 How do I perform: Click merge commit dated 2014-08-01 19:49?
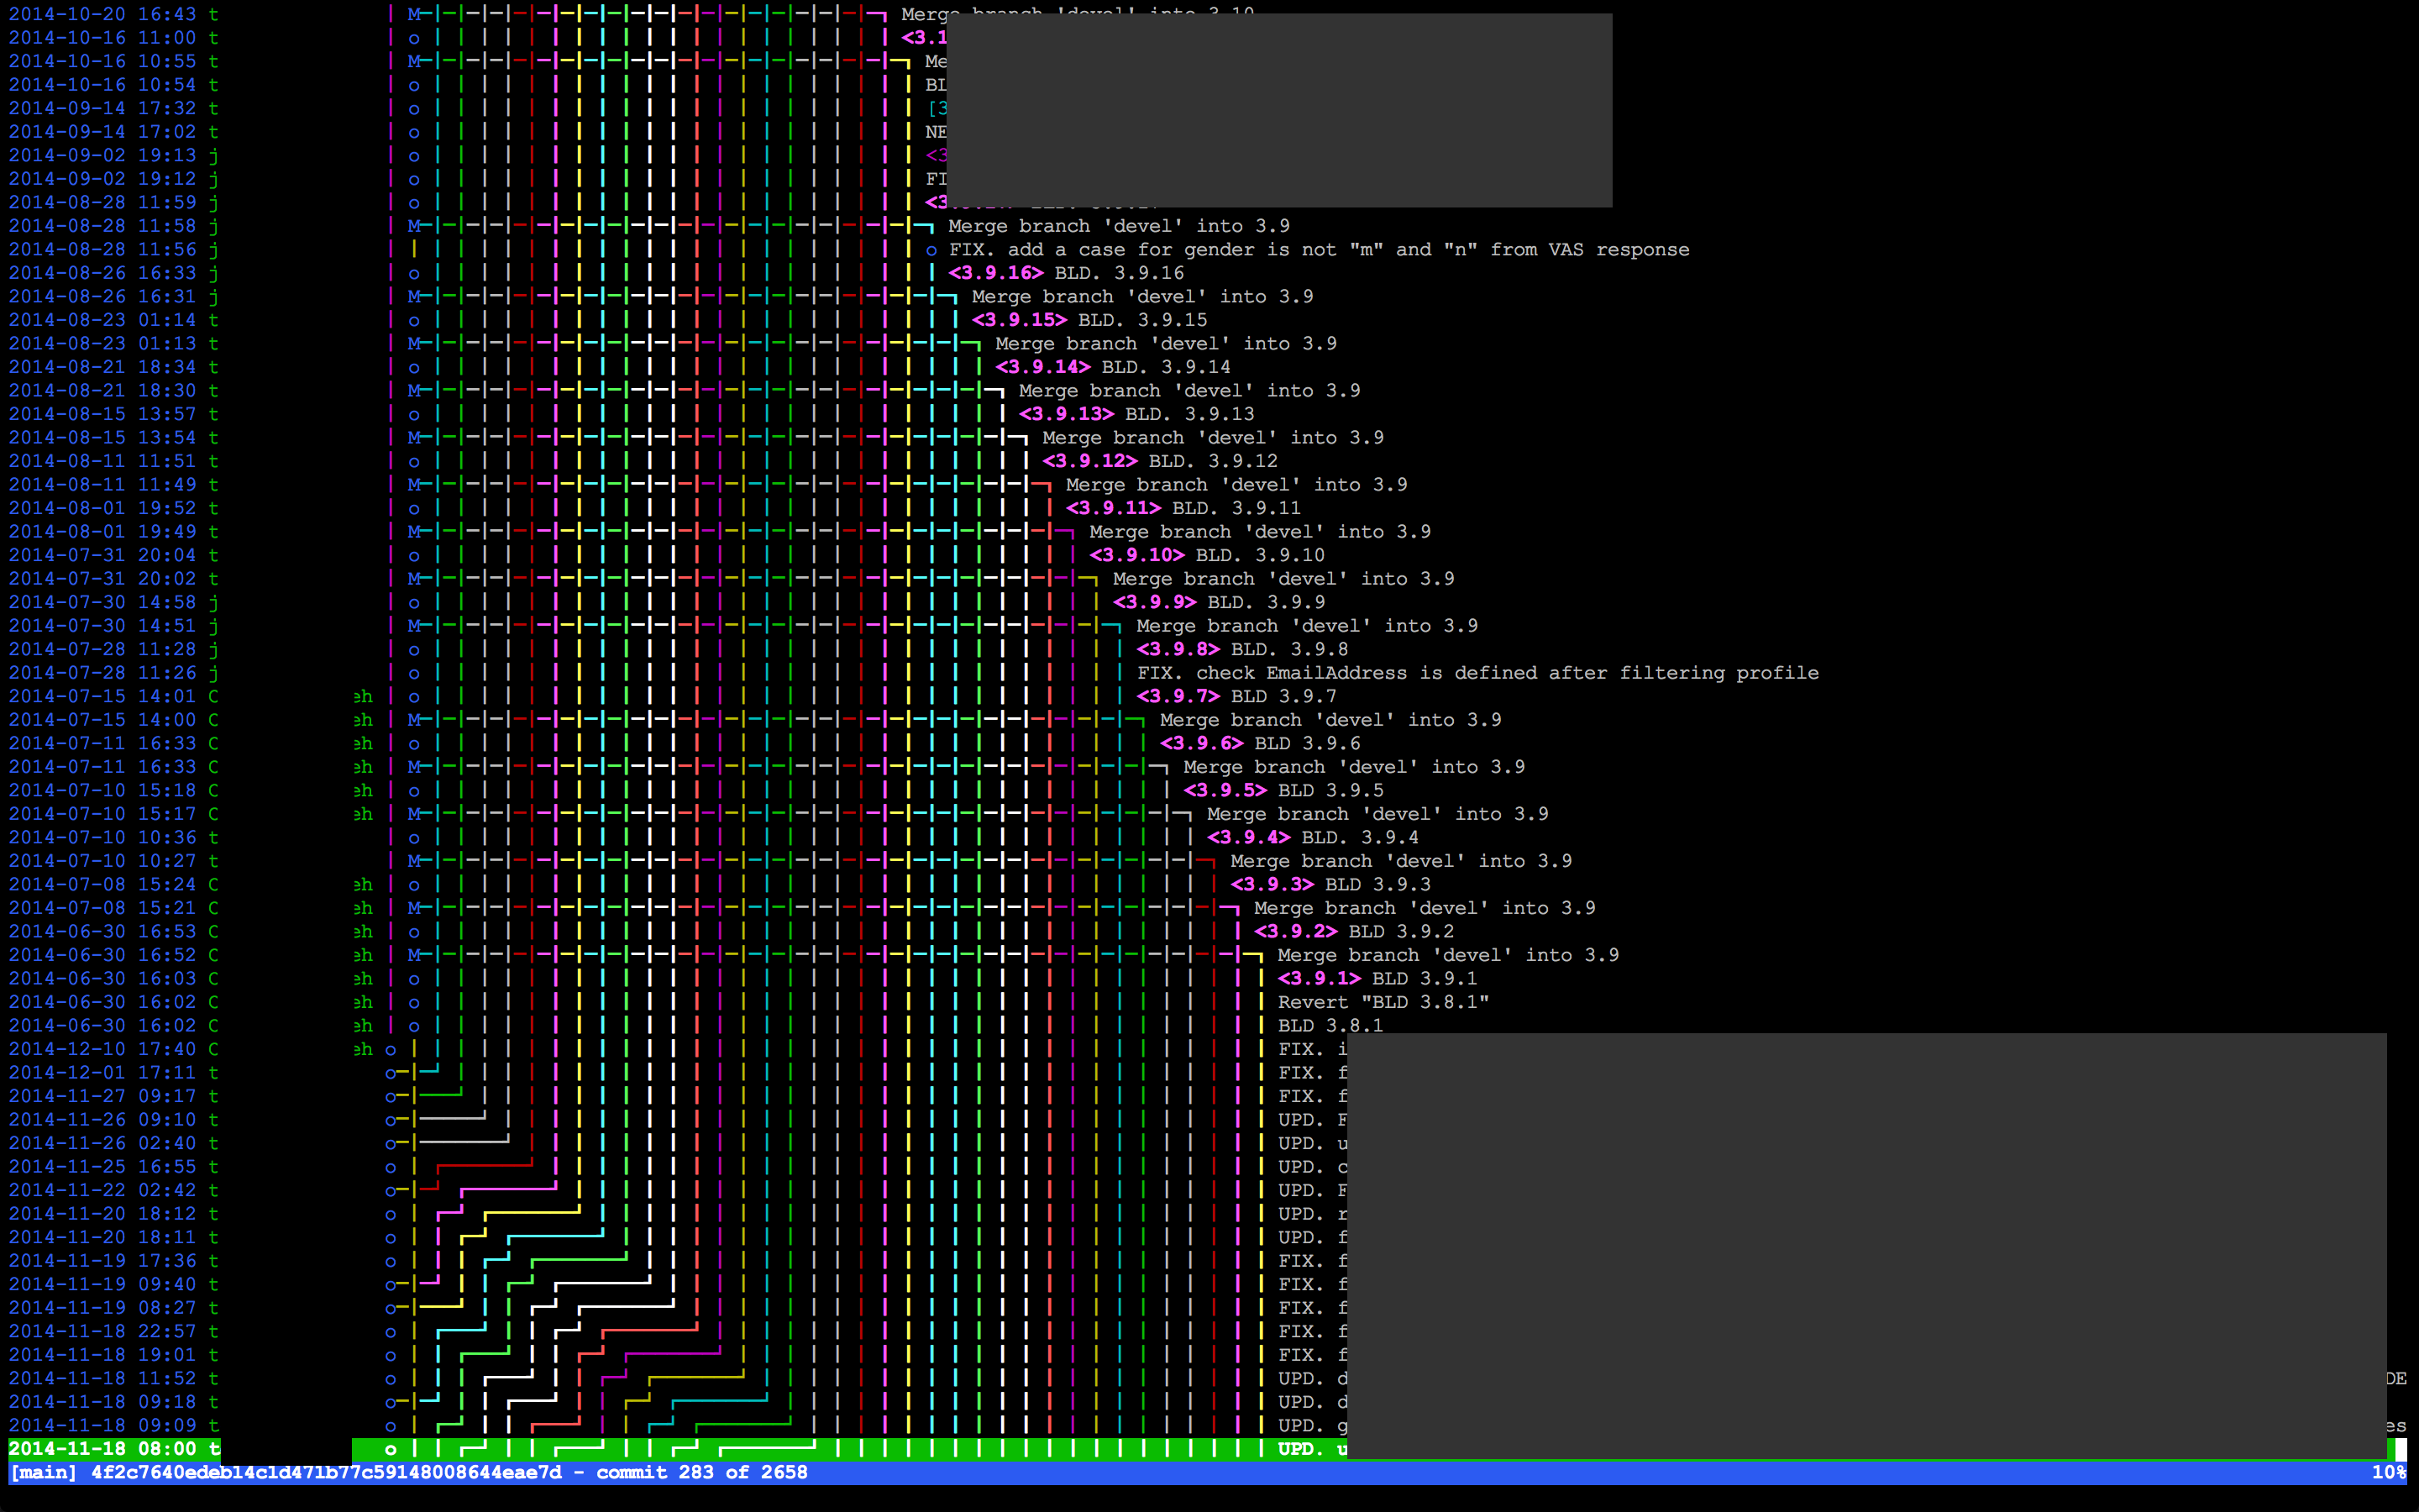tap(1260, 531)
